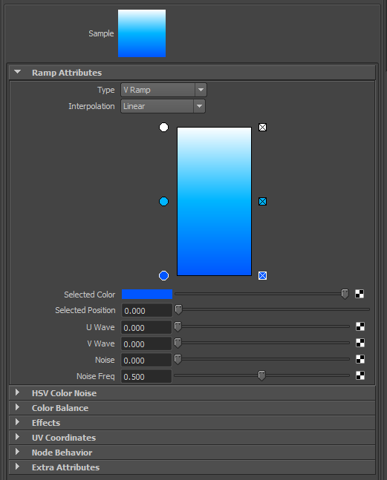Expand the Effects section
This screenshot has height=480, width=387.
[x=18, y=422]
